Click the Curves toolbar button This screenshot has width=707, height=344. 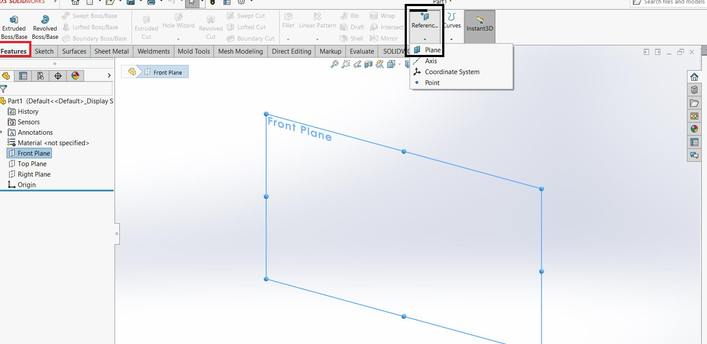pos(452,21)
